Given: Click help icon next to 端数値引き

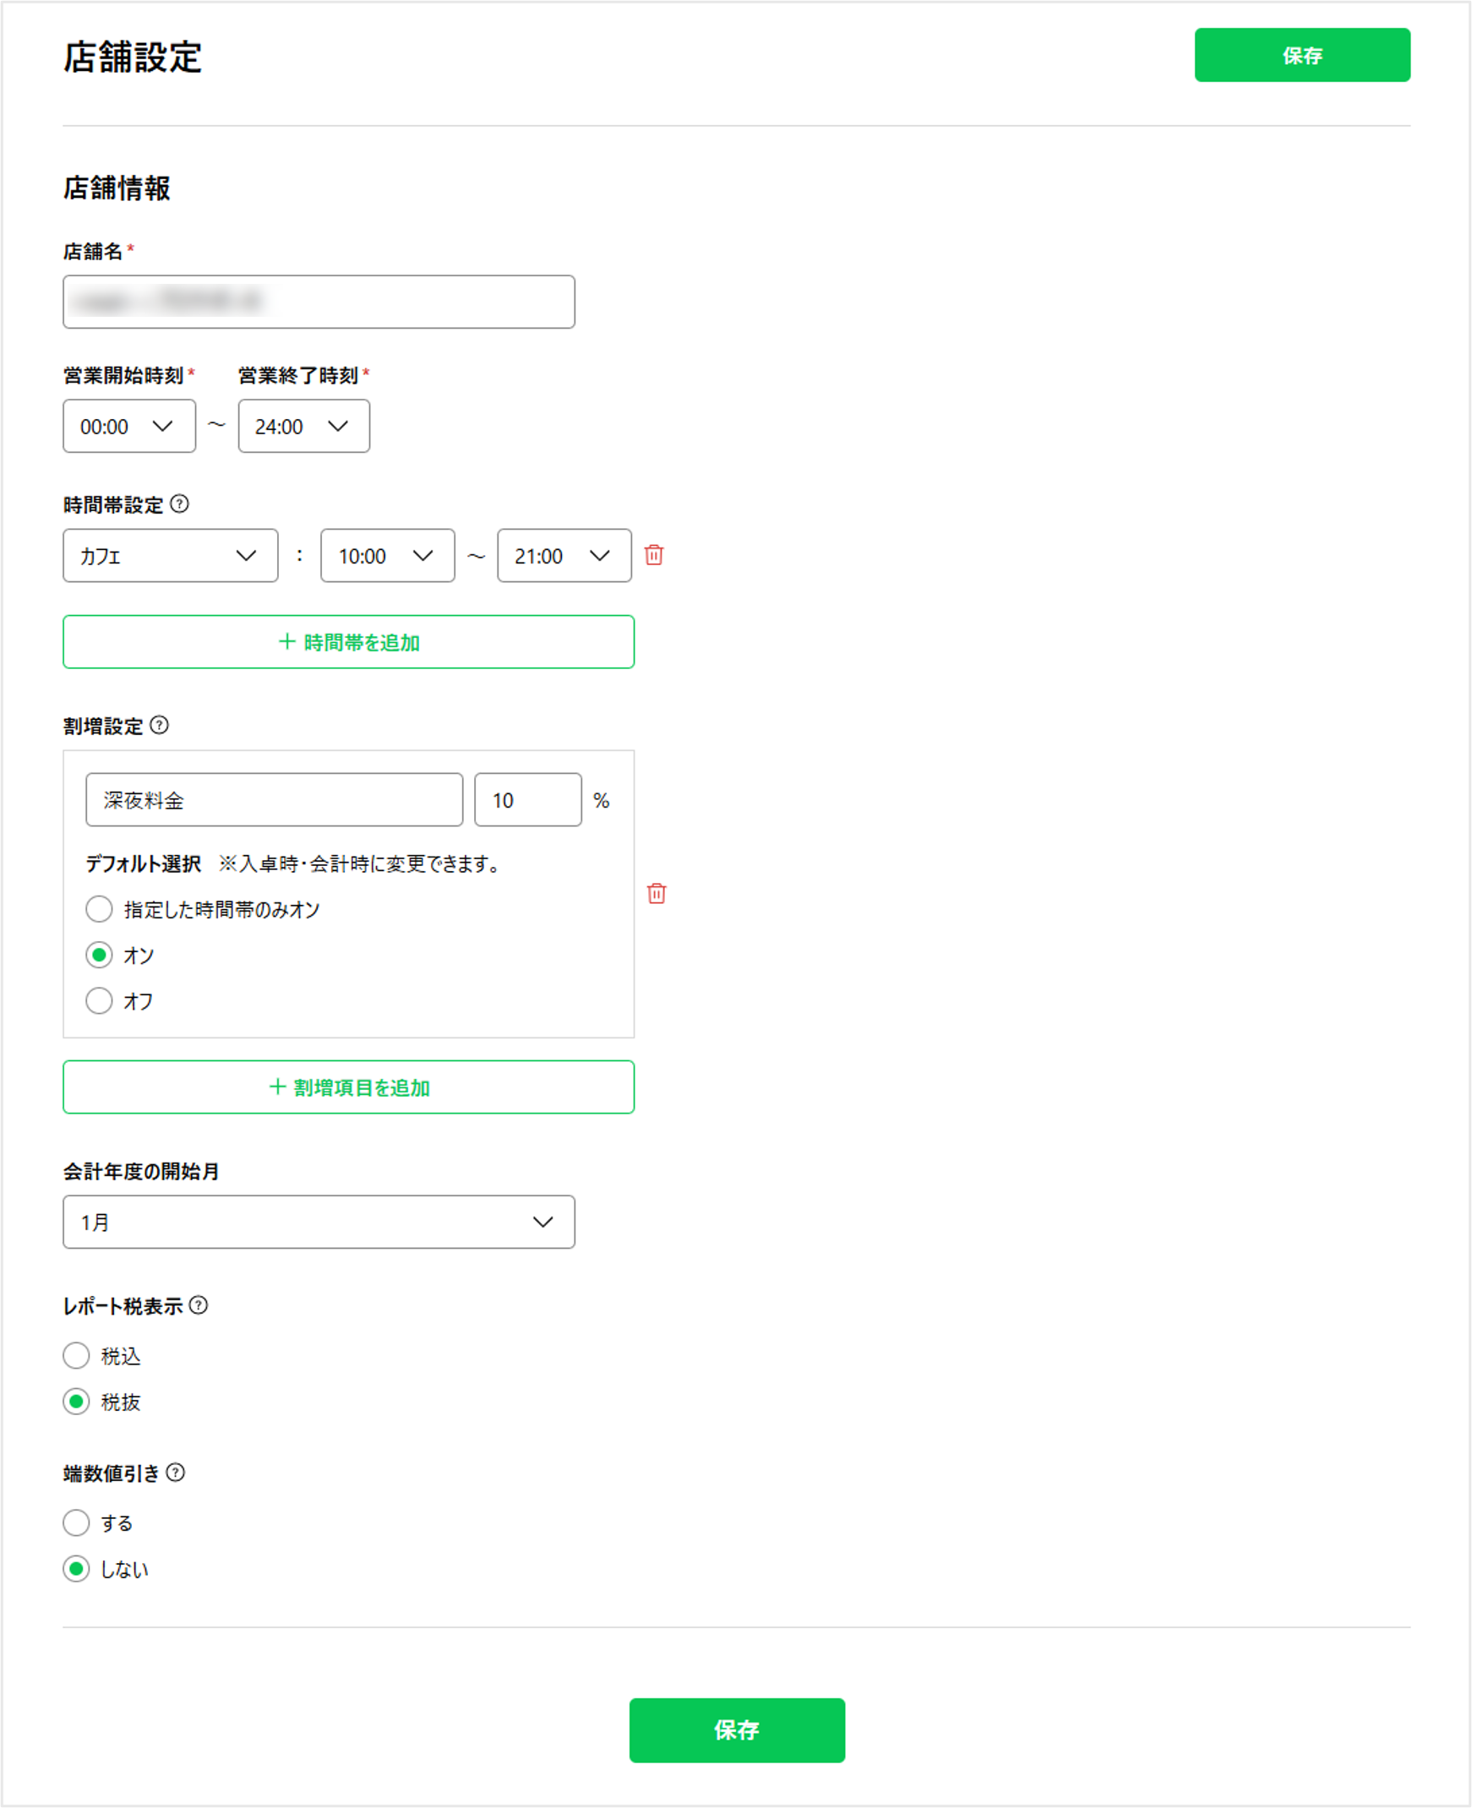Looking at the screenshot, I should point(176,1473).
